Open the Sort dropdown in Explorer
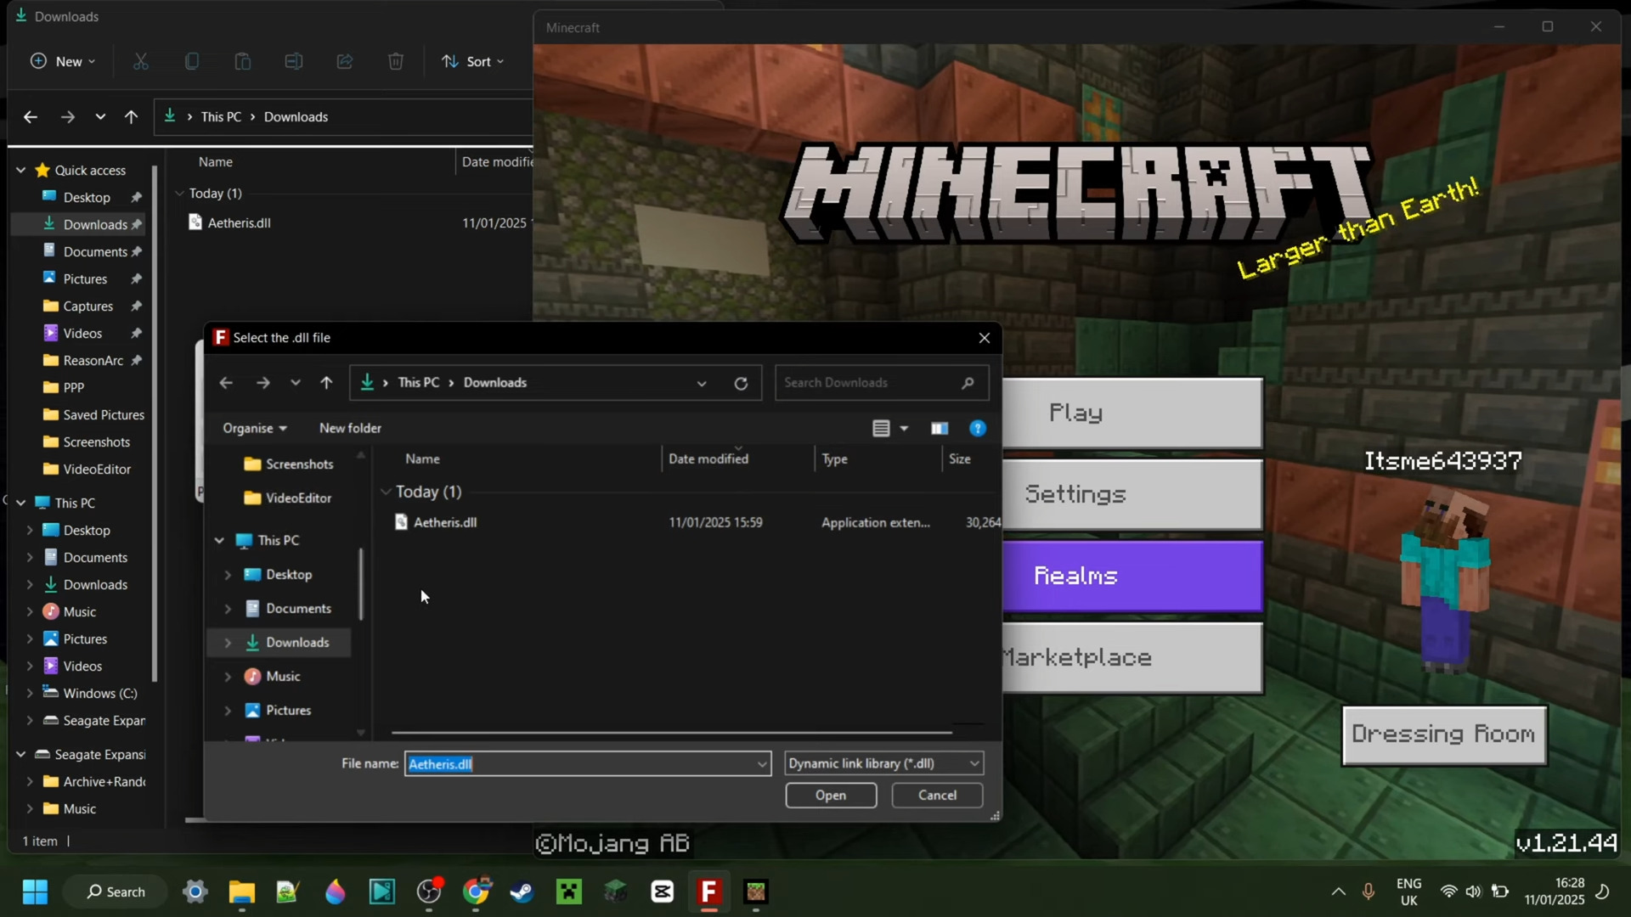1631x917 pixels. click(x=473, y=61)
